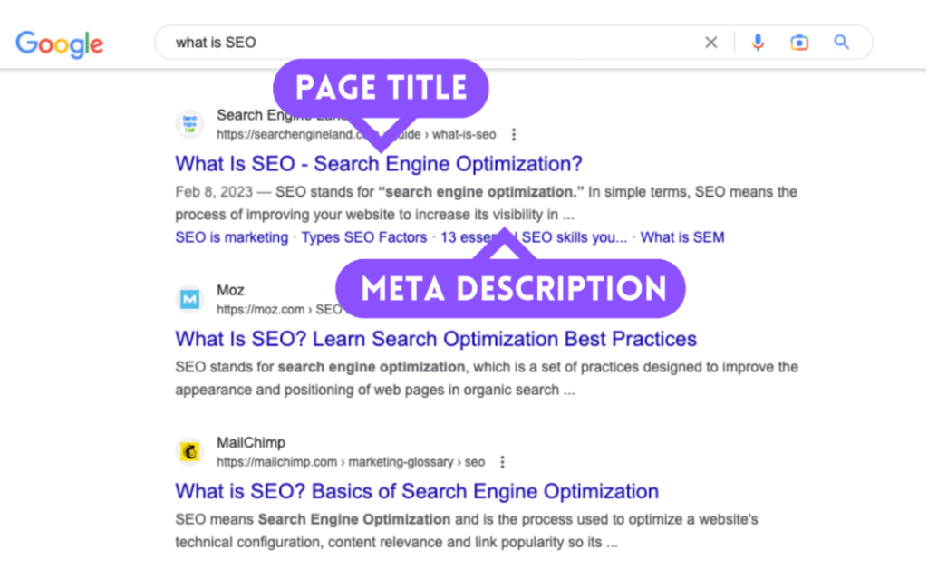Follow the 'Types SEO Factors' sitelink
Image resolution: width=928 pixels, height=569 pixels.
363,237
